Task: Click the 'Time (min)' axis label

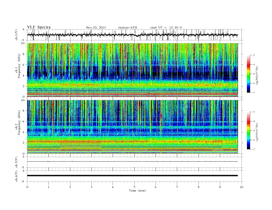Action: [x=137, y=190]
